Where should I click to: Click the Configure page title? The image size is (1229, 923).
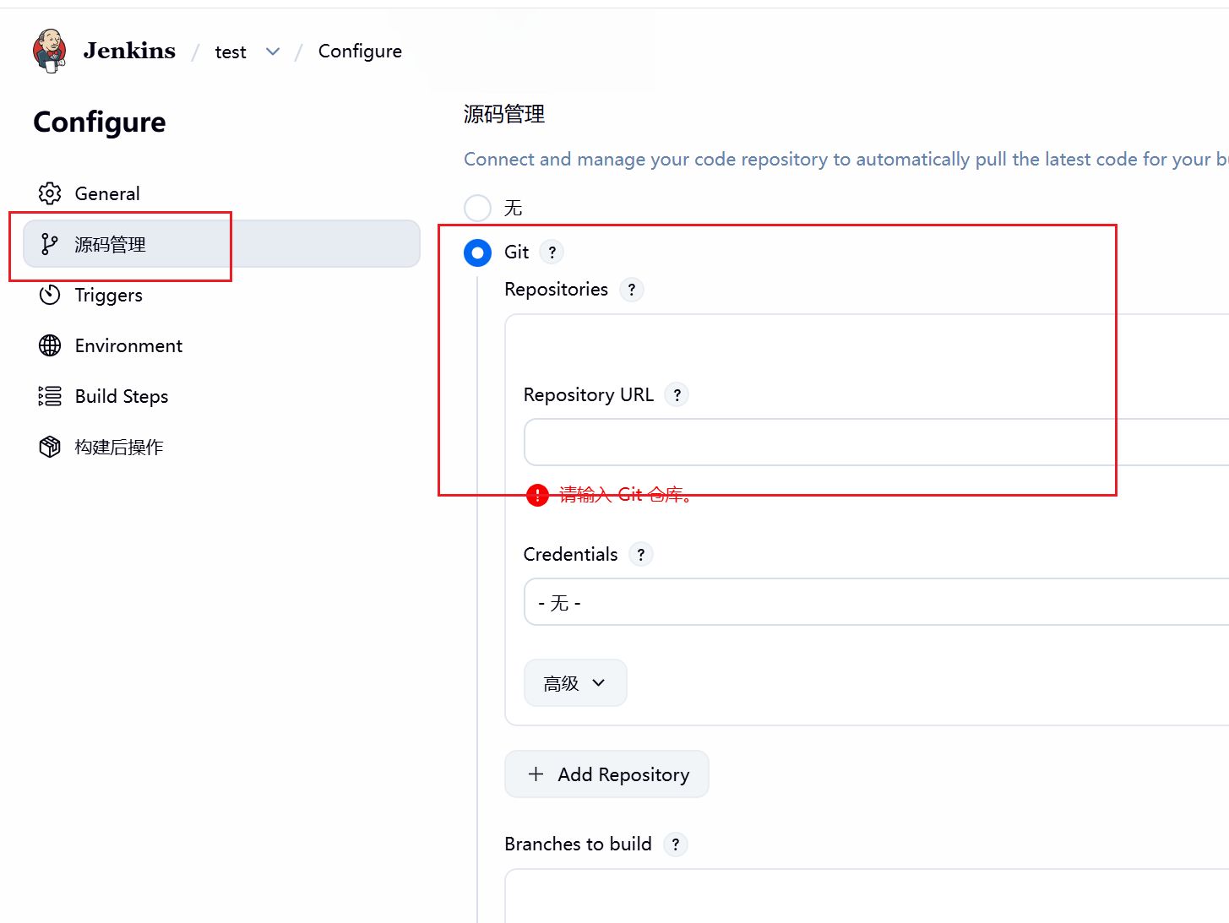100,122
